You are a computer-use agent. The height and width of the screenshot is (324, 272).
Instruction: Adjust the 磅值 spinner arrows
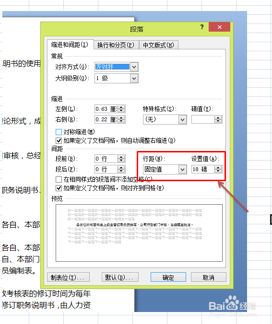pos(218,119)
